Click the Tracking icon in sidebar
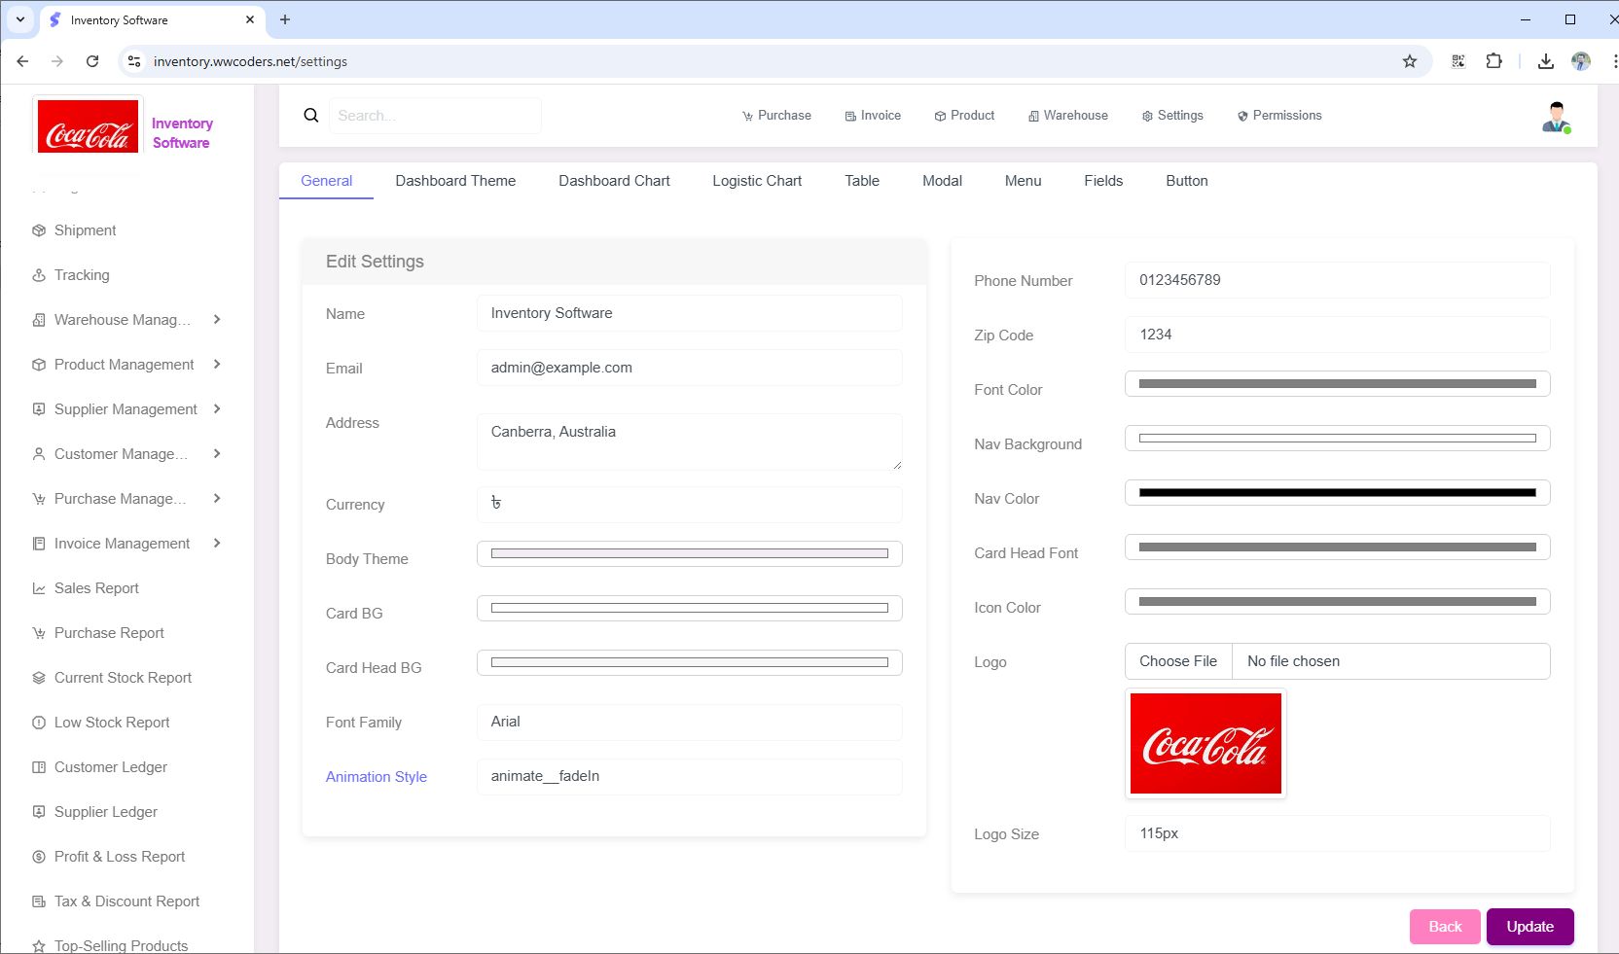 click(x=39, y=275)
